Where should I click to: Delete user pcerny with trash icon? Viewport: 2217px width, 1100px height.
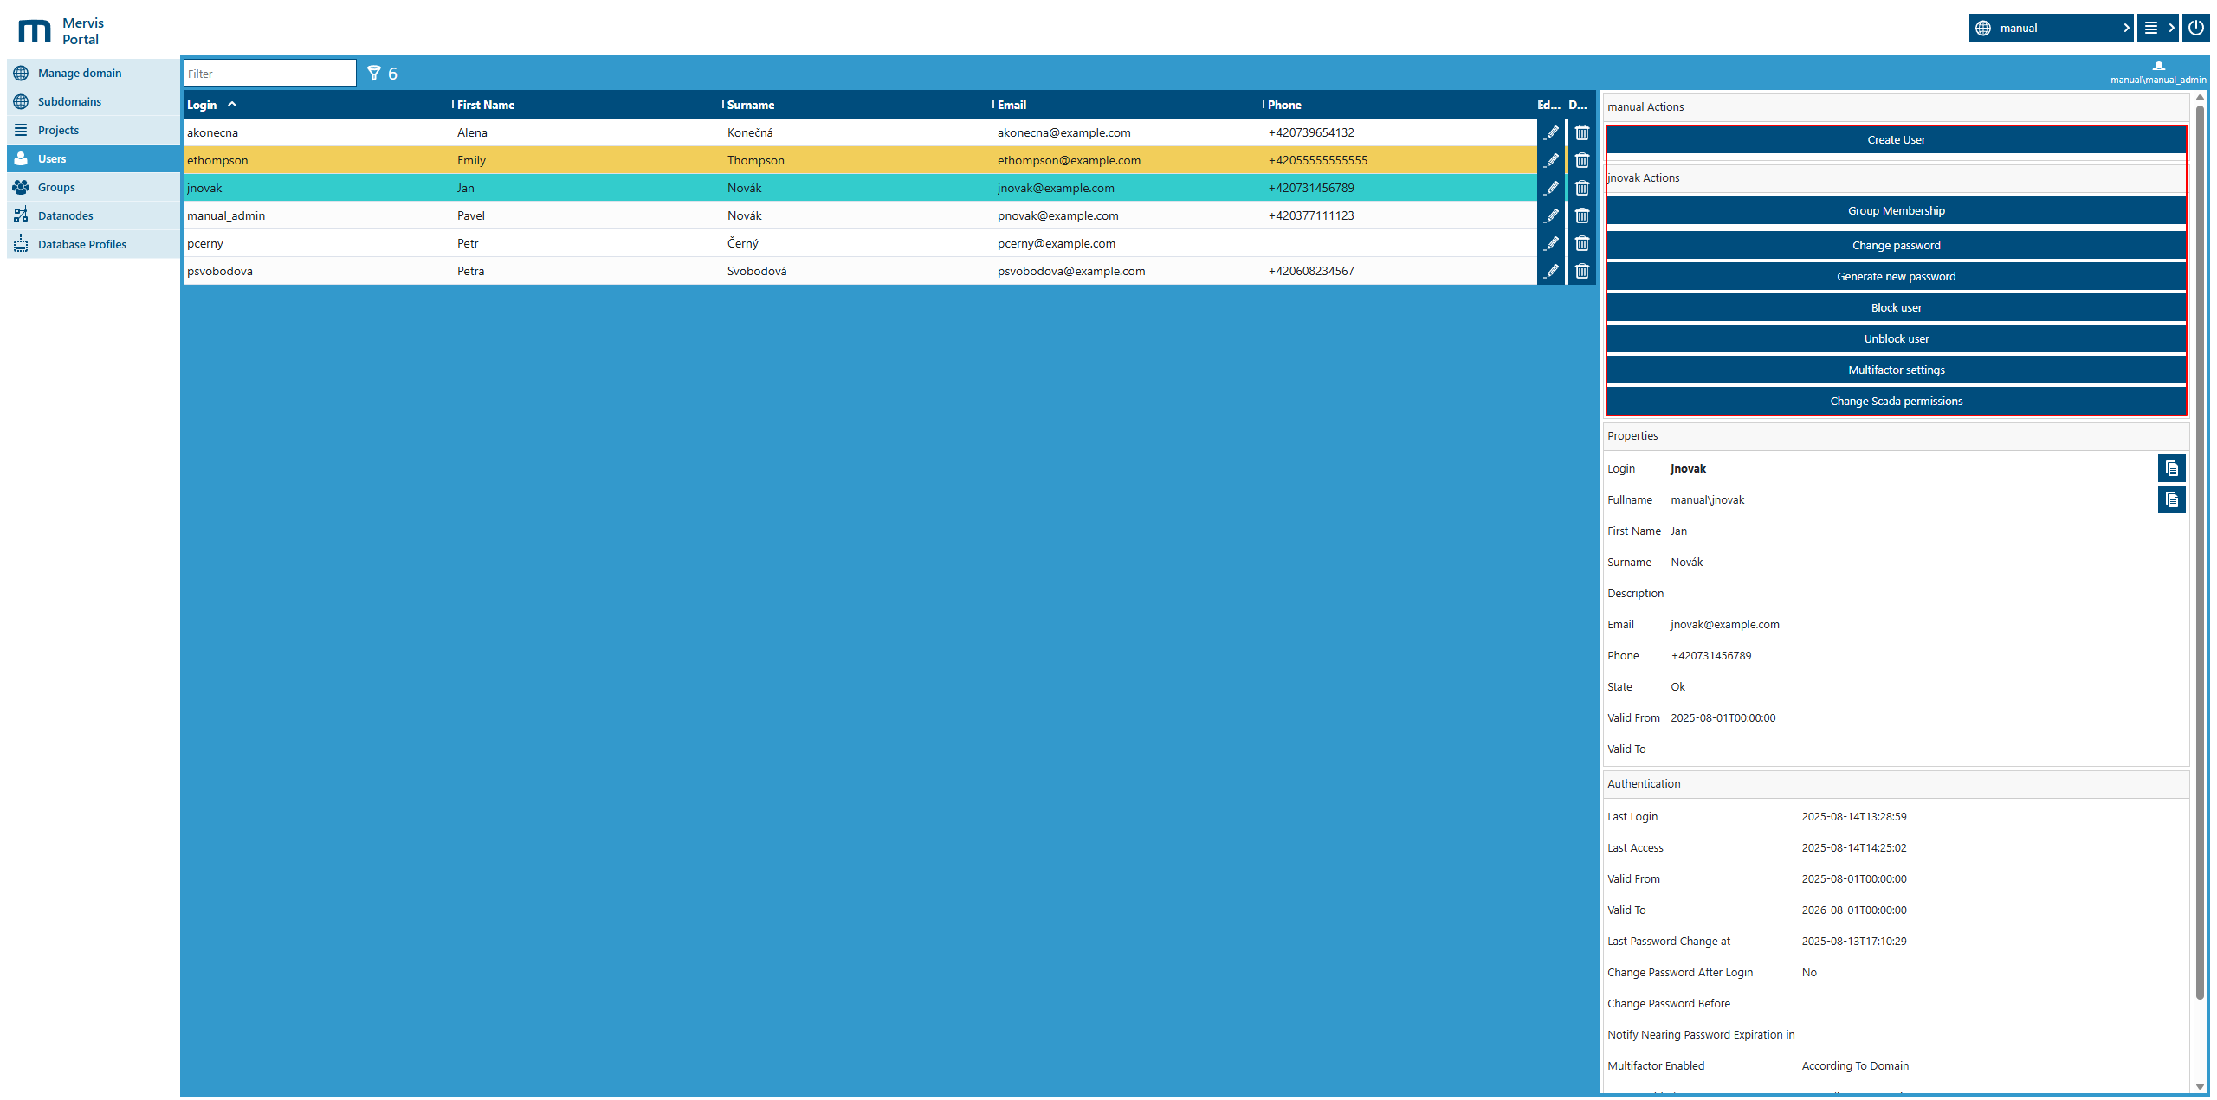(x=1582, y=243)
